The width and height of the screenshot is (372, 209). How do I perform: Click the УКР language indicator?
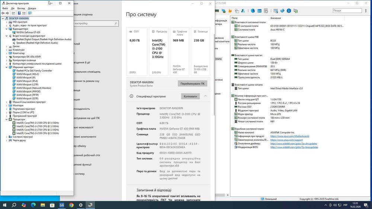[346, 205]
